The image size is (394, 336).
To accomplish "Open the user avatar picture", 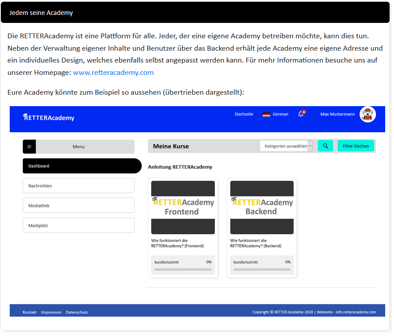I will (x=368, y=114).
